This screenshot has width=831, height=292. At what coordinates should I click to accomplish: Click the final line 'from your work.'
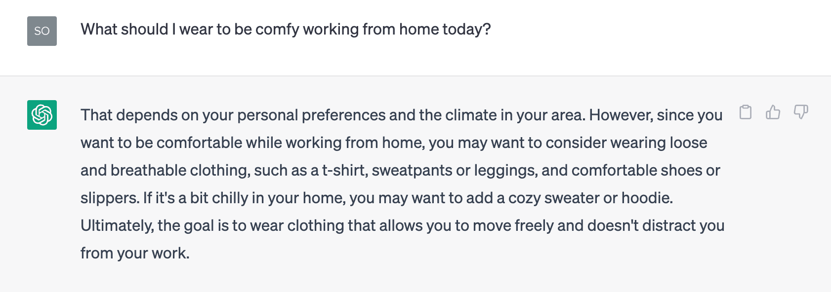pos(135,254)
